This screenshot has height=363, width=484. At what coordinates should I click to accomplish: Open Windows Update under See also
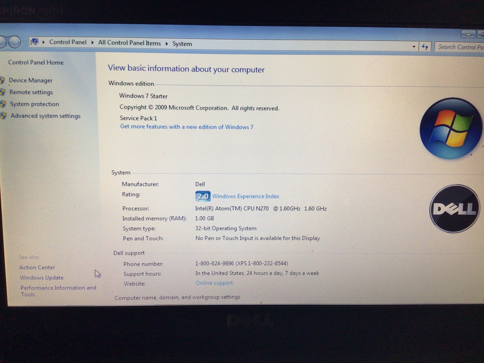pos(42,278)
